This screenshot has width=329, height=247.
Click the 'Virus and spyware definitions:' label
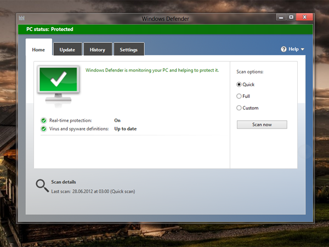point(79,129)
